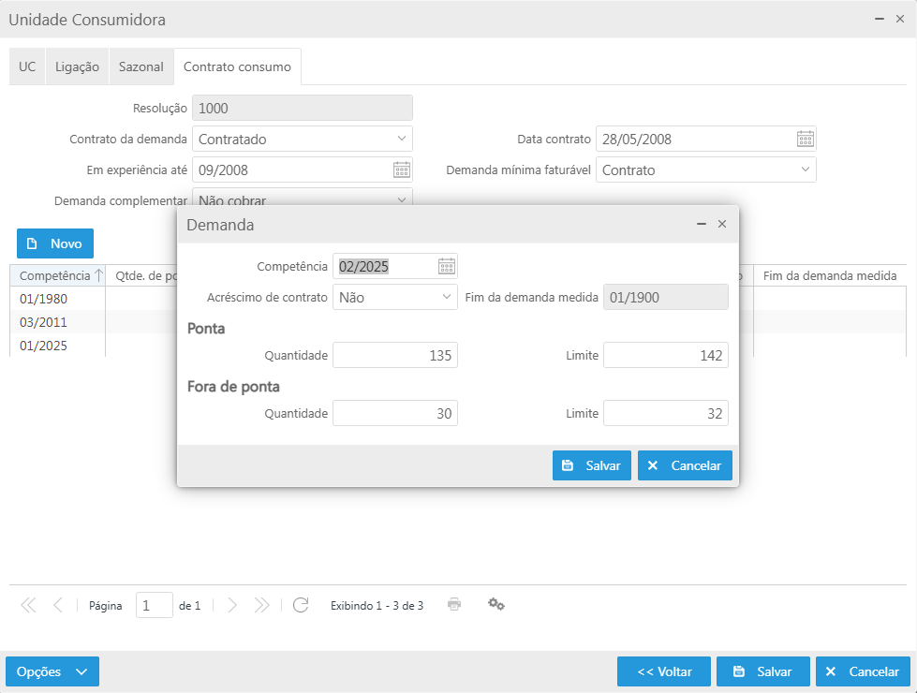The height and width of the screenshot is (693, 917).
Task: Click the Ponta Quantidade input field
Action: 395,356
